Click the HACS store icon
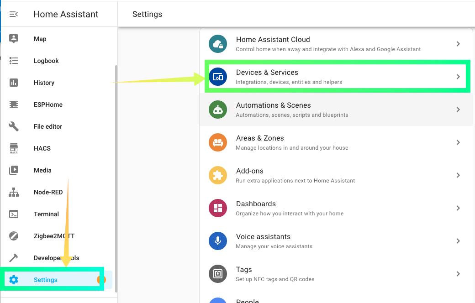 pyautogui.click(x=14, y=148)
